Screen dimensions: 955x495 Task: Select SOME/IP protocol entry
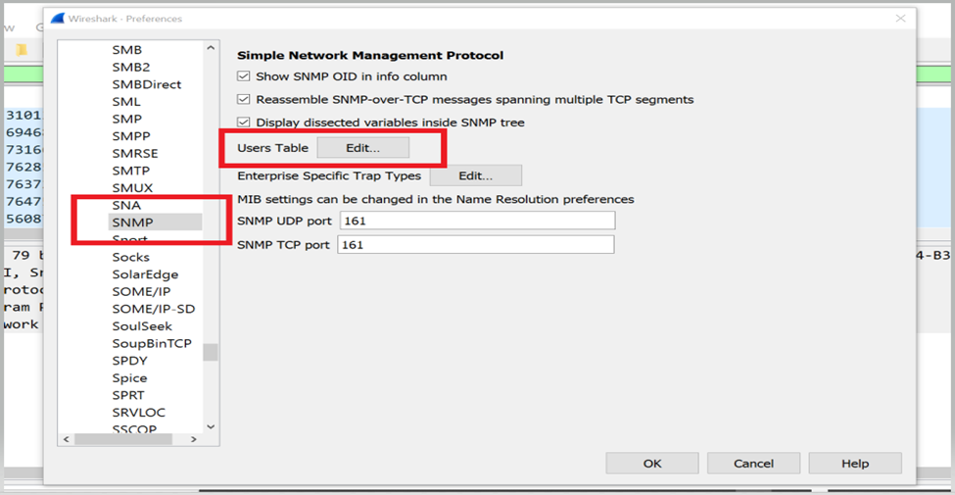click(x=141, y=291)
